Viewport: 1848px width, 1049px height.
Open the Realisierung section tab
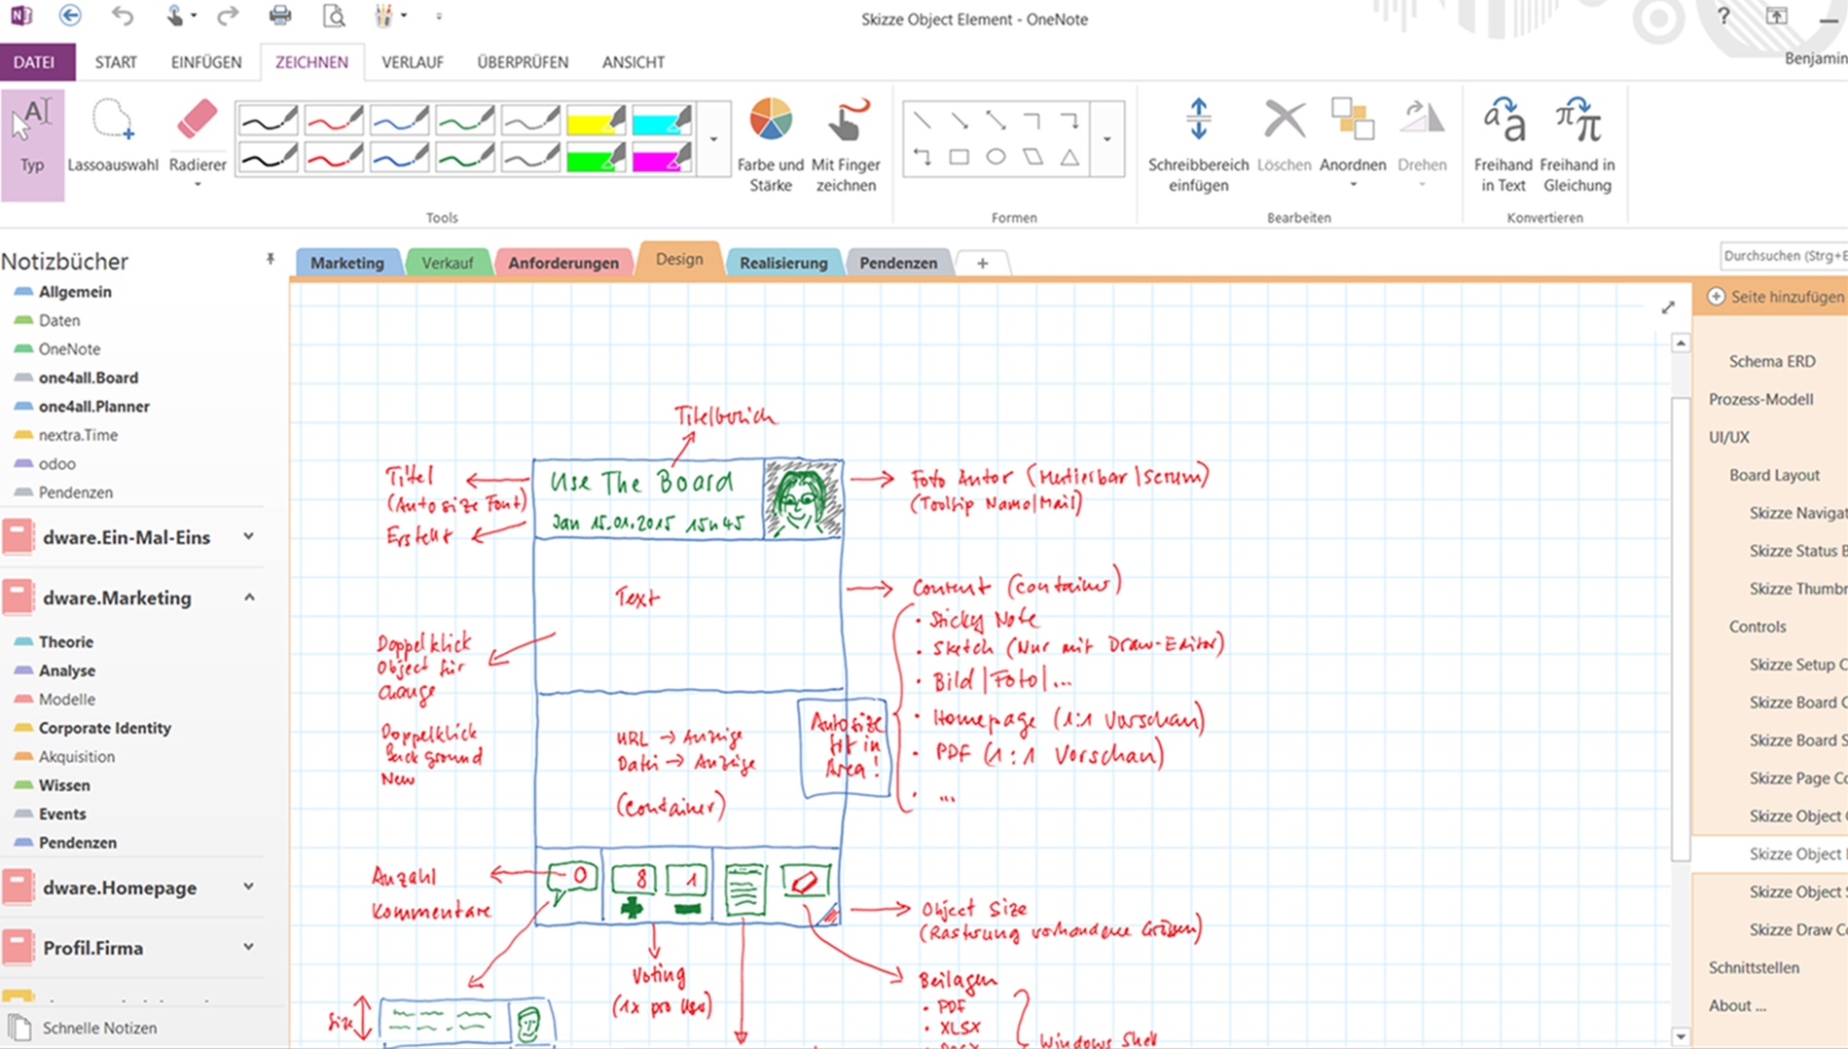[783, 263]
